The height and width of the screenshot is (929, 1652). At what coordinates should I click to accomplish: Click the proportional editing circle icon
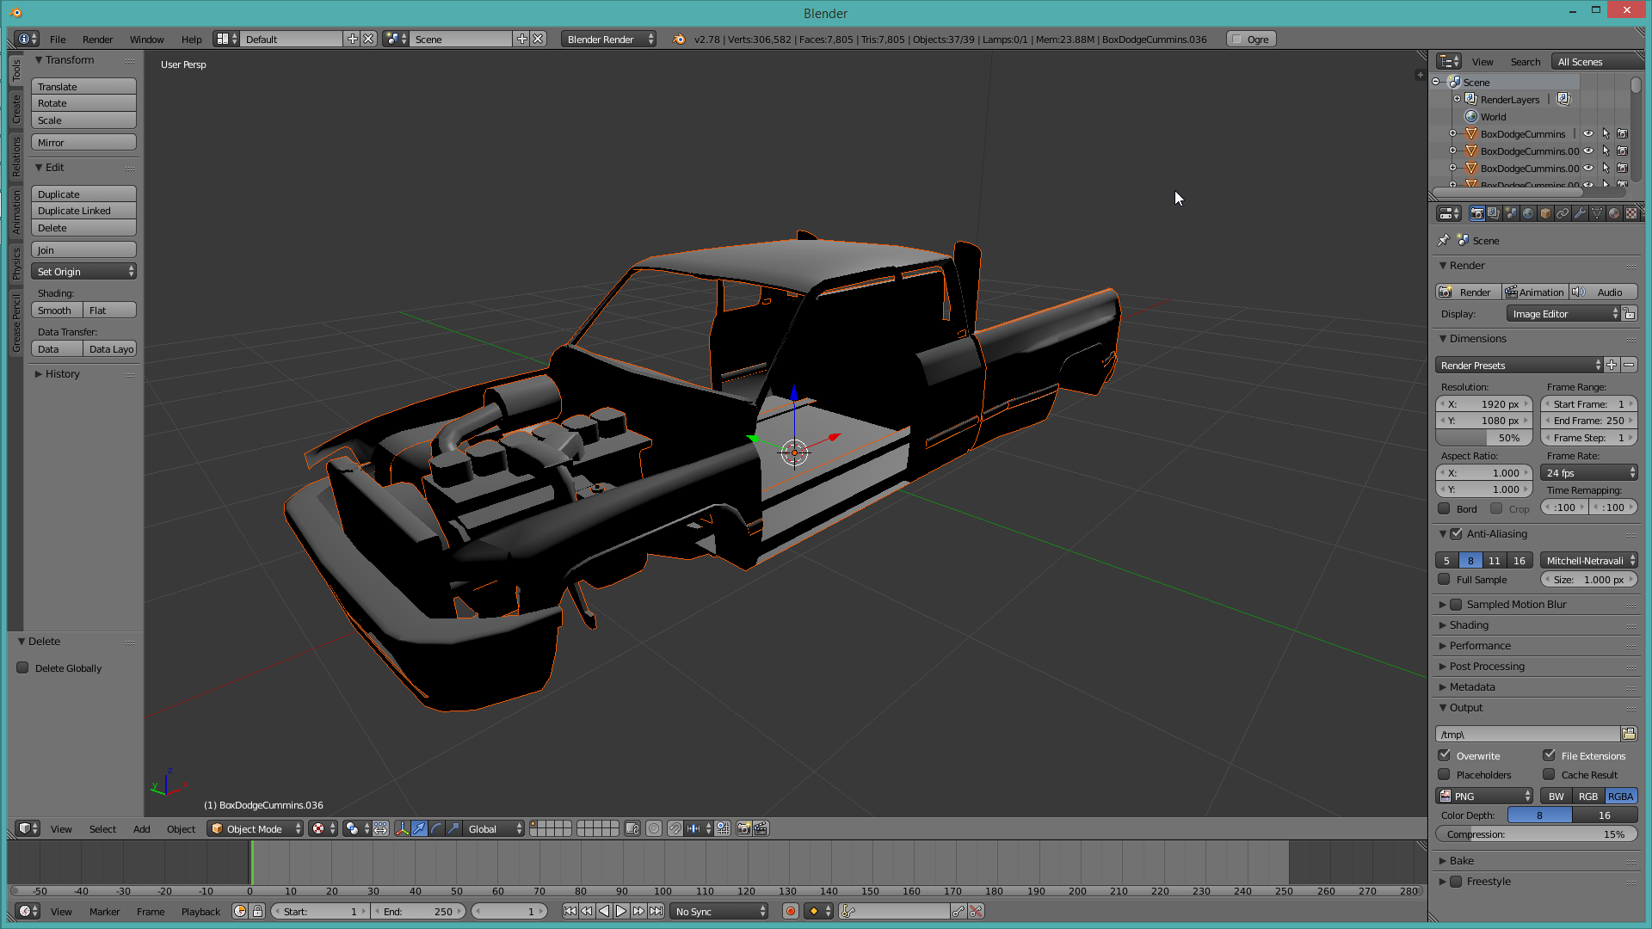654,828
